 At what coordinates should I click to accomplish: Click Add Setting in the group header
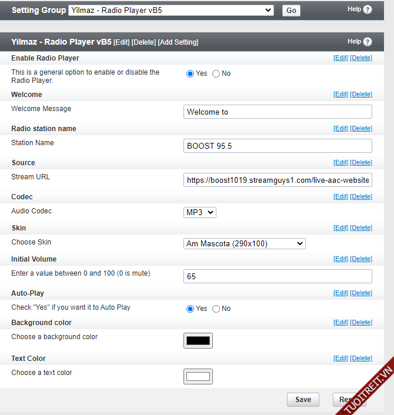(178, 42)
